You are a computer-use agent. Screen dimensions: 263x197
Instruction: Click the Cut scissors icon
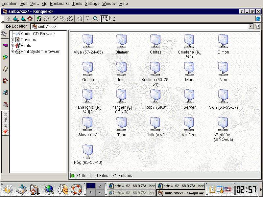(x=56, y=19)
